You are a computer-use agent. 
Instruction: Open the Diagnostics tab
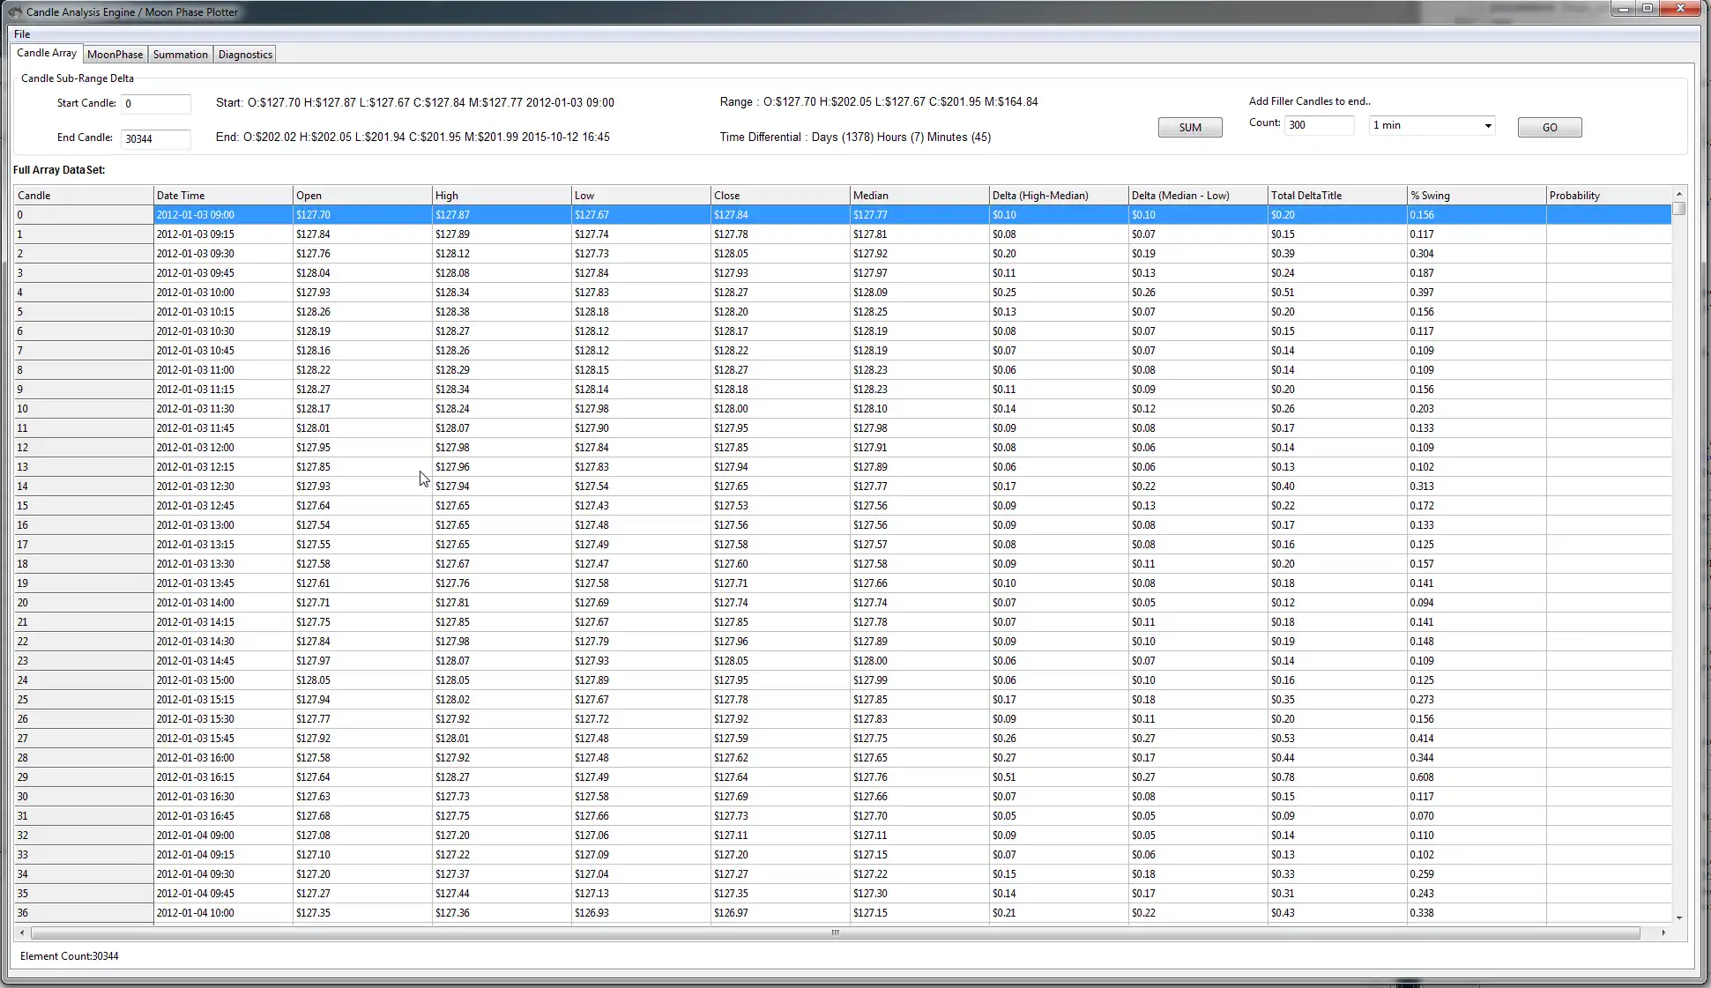click(x=244, y=53)
